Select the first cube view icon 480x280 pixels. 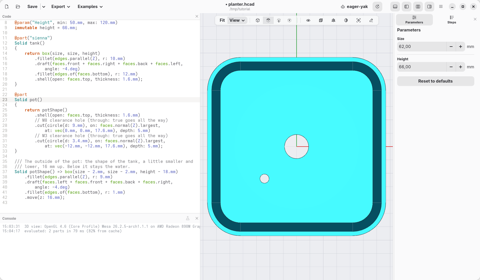(258, 20)
